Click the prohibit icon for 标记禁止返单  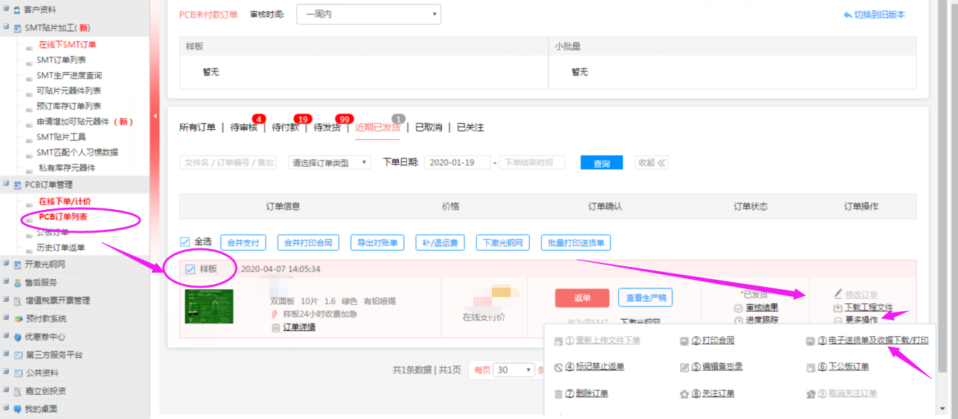(559, 367)
